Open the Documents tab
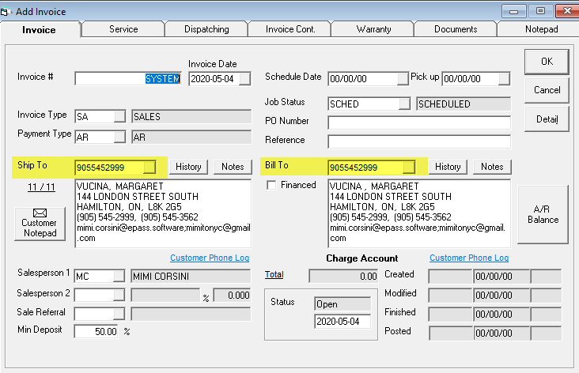Viewport: 579px width, 373px height. 456,29
